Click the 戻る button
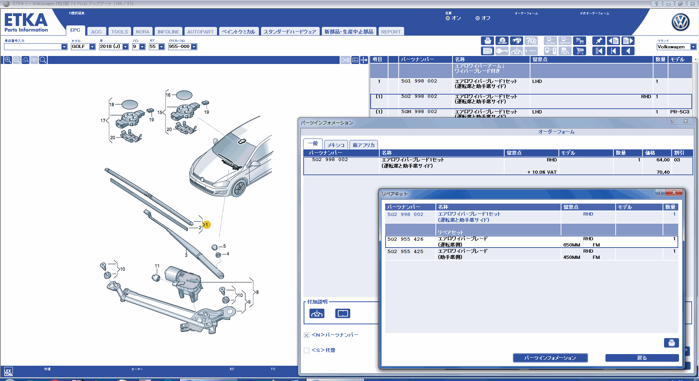699x381 pixels. [642, 358]
